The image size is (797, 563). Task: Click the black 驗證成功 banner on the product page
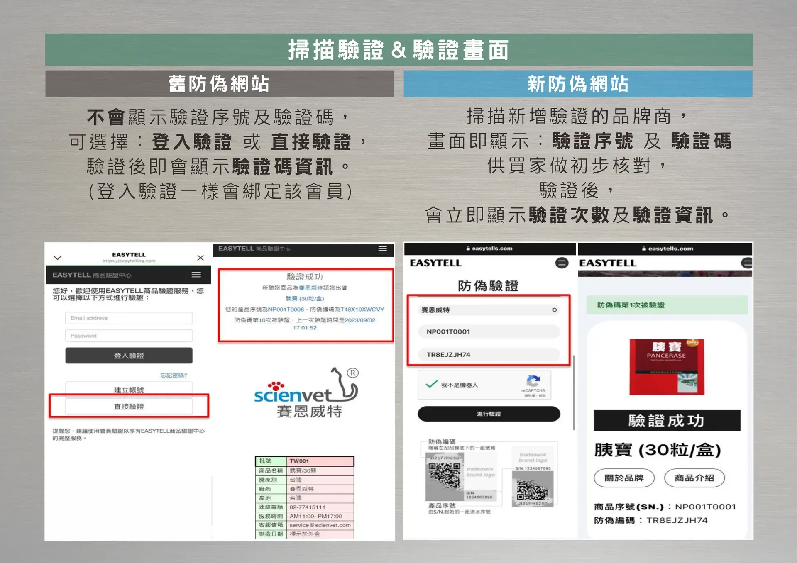[x=667, y=421]
